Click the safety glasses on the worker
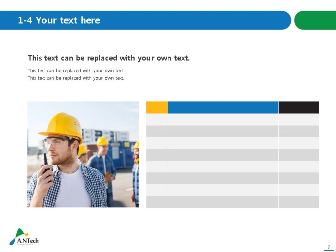Image resolution: width=336 pixels, height=252 pixels. pos(56,142)
